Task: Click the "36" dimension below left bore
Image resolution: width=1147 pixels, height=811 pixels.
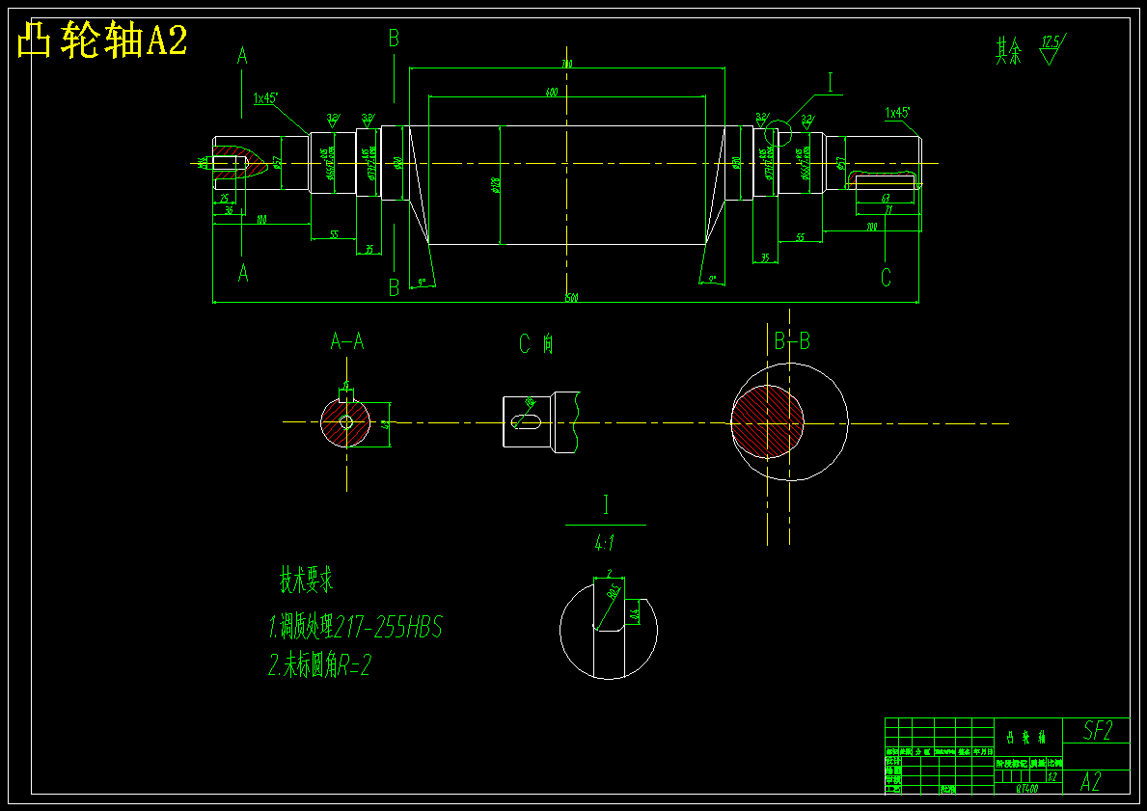Action: pyautogui.click(x=229, y=210)
